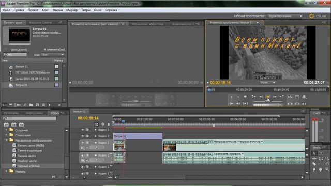Select the Selection tool in tools panel
Image resolution: width=331 pixels, height=186 pixels.
click(314, 153)
